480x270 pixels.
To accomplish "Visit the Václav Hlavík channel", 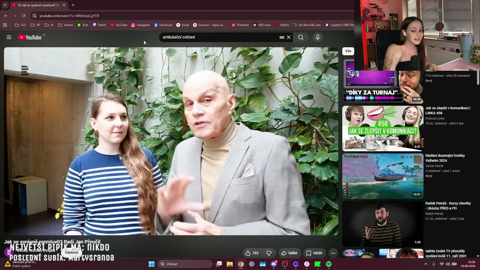I will click(x=434, y=166).
